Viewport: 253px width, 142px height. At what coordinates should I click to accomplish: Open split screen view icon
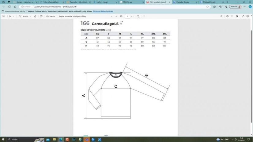214,7
